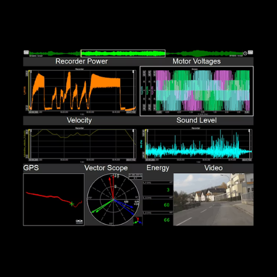Click the Motor Voltages scope display
The height and width of the screenshot is (277, 277).
point(203,90)
